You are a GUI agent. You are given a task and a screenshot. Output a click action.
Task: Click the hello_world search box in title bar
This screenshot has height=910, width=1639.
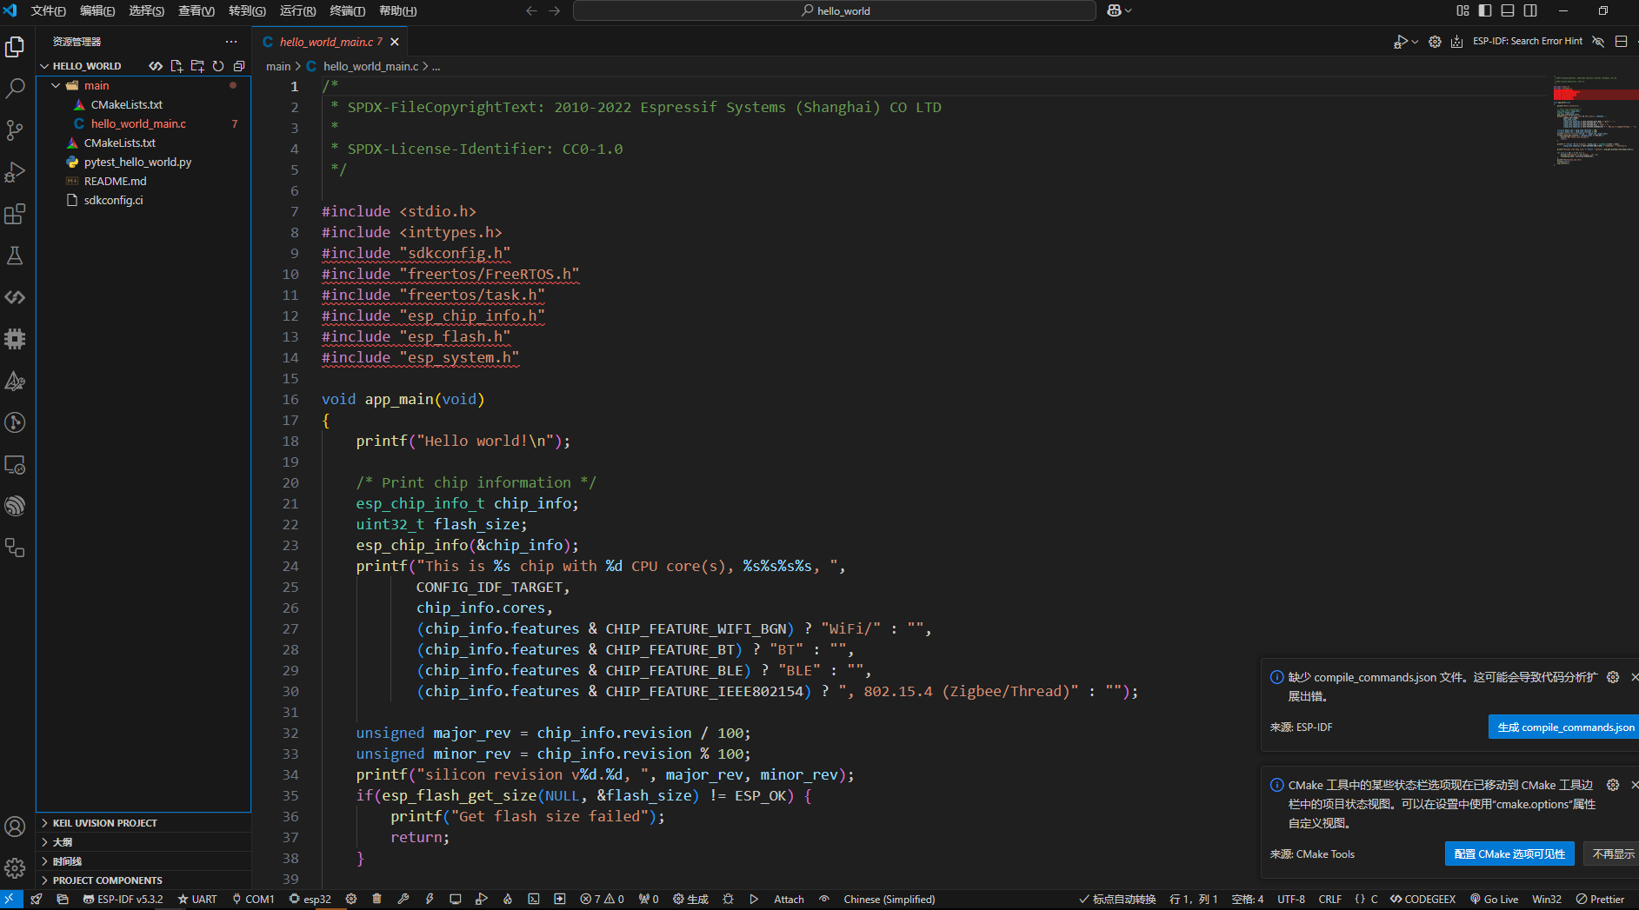coord(834,10)
